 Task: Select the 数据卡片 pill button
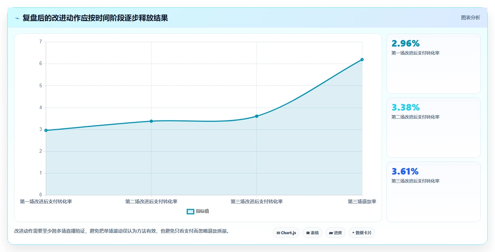pyautogui.click(x=362, y=233)
